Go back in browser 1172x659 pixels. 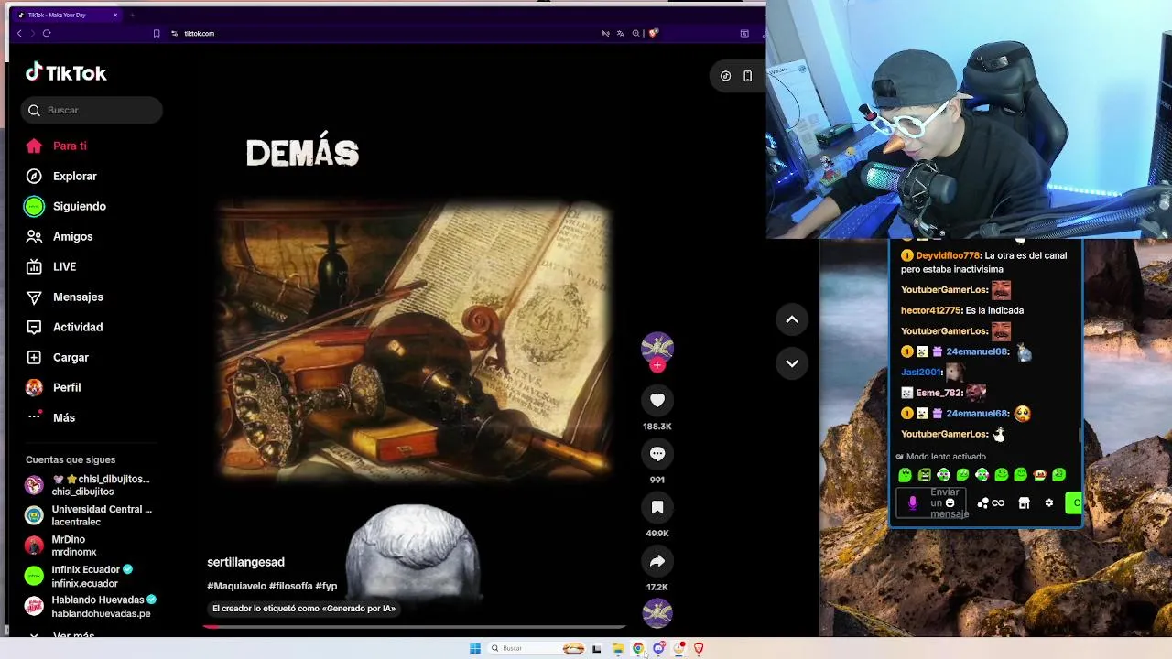click(x=19, y=33)
